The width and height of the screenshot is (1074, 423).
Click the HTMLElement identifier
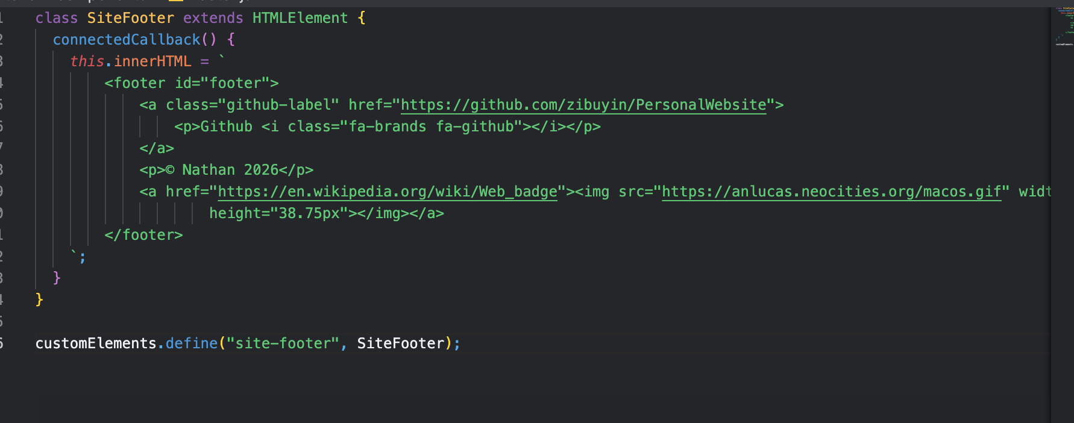pyautogui.click(x=300, y=18)
